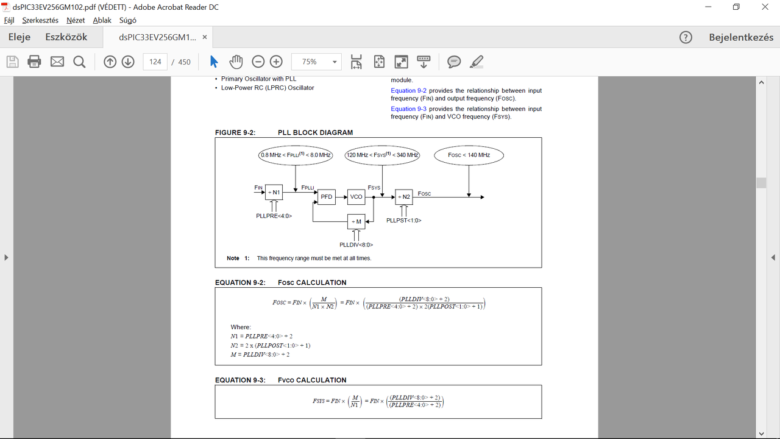This screenshot has height=439, width=780.
Task: Click the read mode toolbar icon
Action: [x=424, y=62]
